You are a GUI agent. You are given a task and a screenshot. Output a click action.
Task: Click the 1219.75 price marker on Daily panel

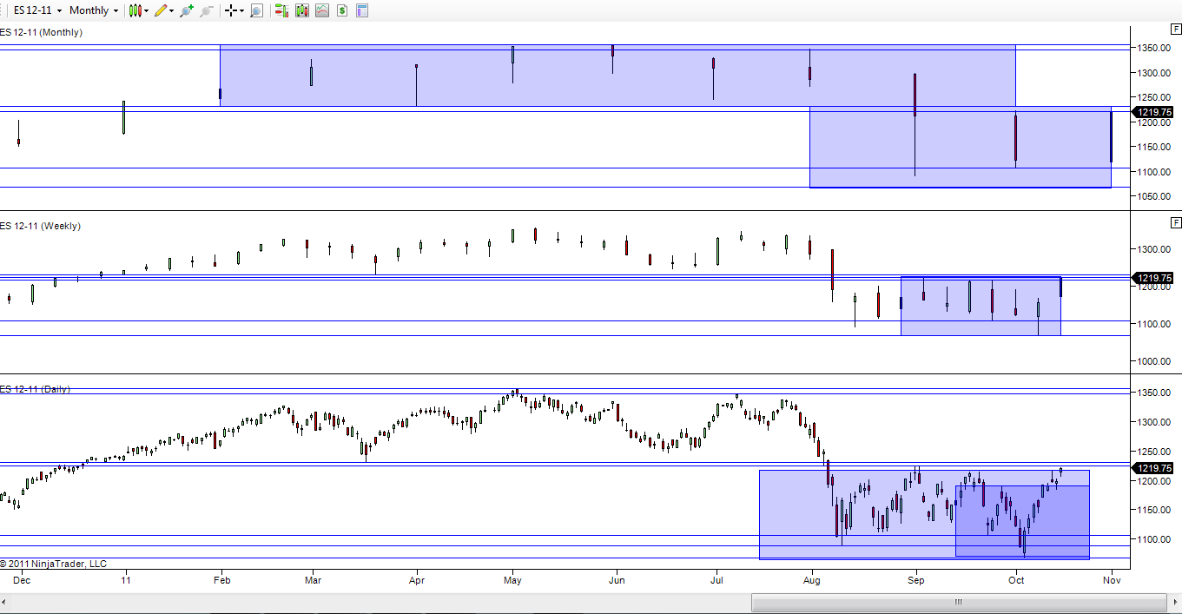pyautogui.click(x=1154, y=468)
